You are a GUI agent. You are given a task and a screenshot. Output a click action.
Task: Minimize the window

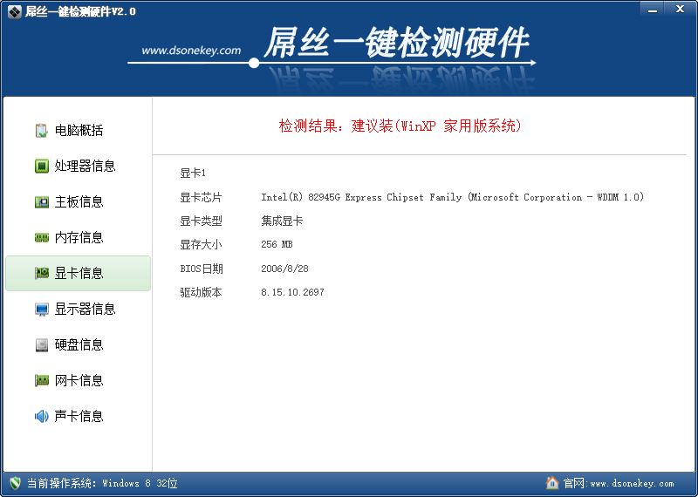pos(652,10)
